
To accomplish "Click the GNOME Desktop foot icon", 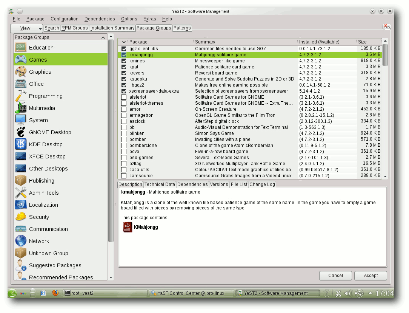I will 21,132.
